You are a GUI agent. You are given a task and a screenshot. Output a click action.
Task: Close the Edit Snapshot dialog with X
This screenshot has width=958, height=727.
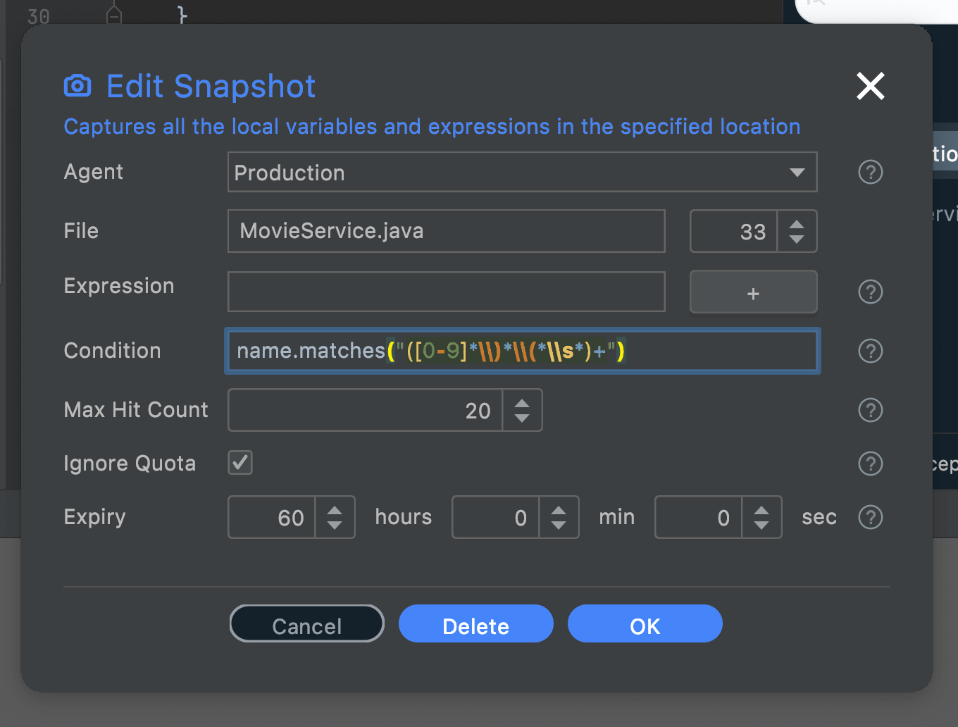[871, 86]
